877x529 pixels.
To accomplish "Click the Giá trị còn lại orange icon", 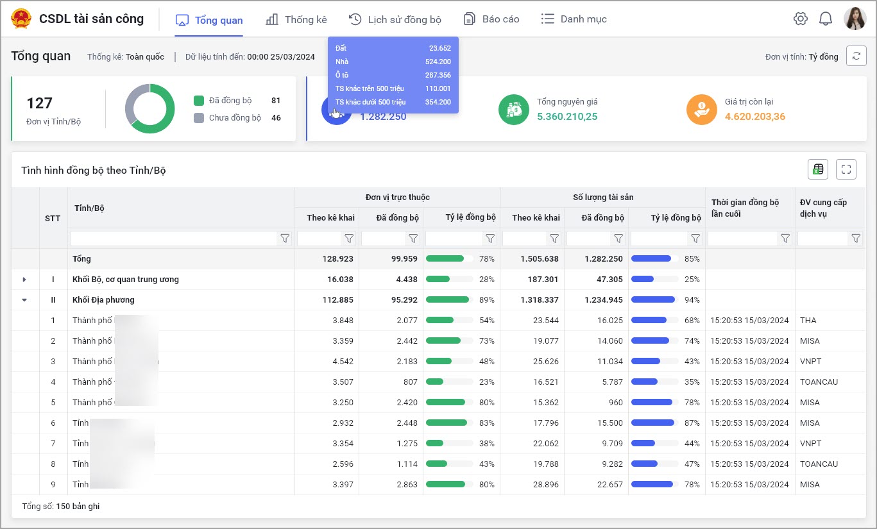I will (x=701, y=110).
